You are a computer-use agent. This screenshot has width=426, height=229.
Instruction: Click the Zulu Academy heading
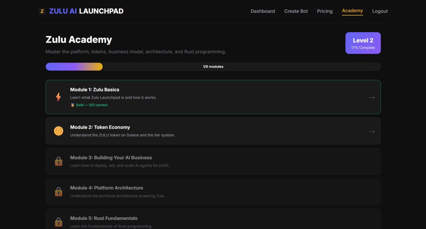click(x=79, y=39)
